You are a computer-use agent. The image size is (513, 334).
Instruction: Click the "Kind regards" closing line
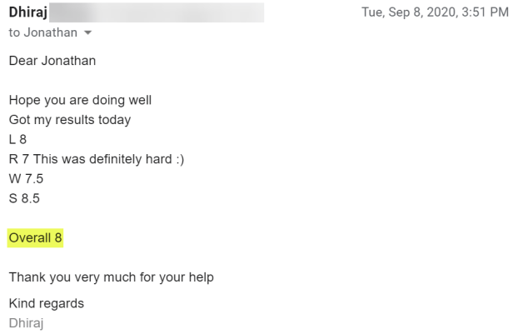coord(47,303)
